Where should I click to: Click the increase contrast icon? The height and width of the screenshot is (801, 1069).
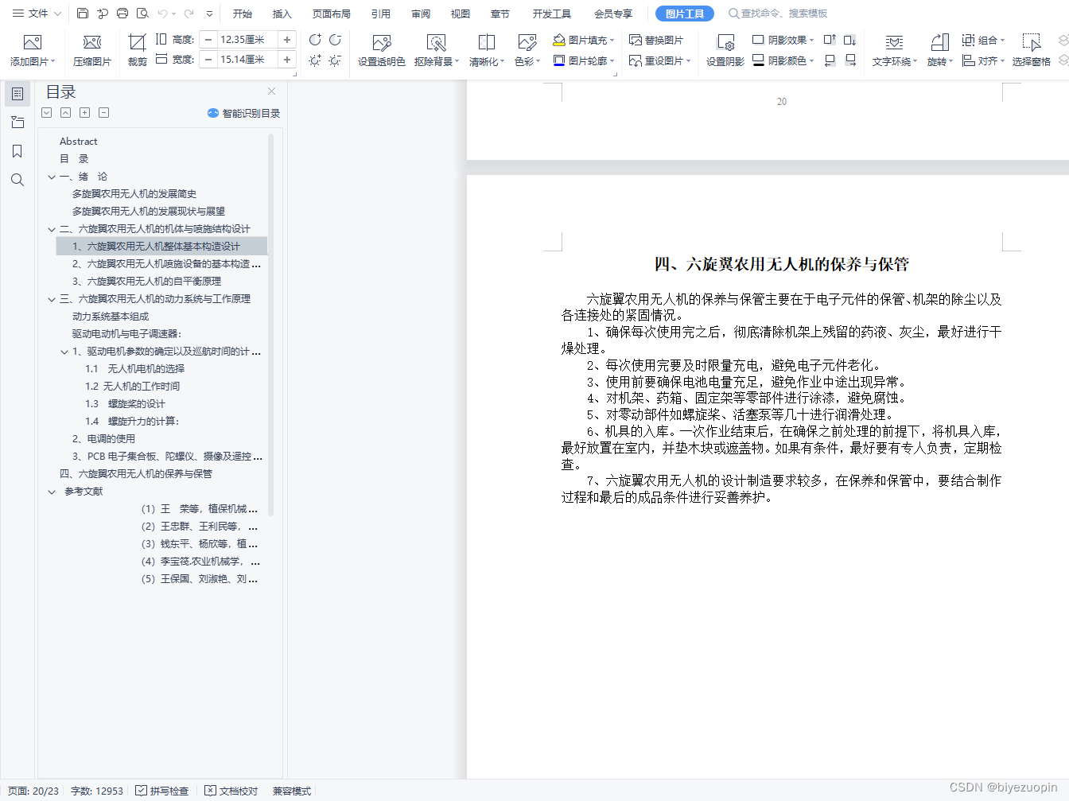315,40
